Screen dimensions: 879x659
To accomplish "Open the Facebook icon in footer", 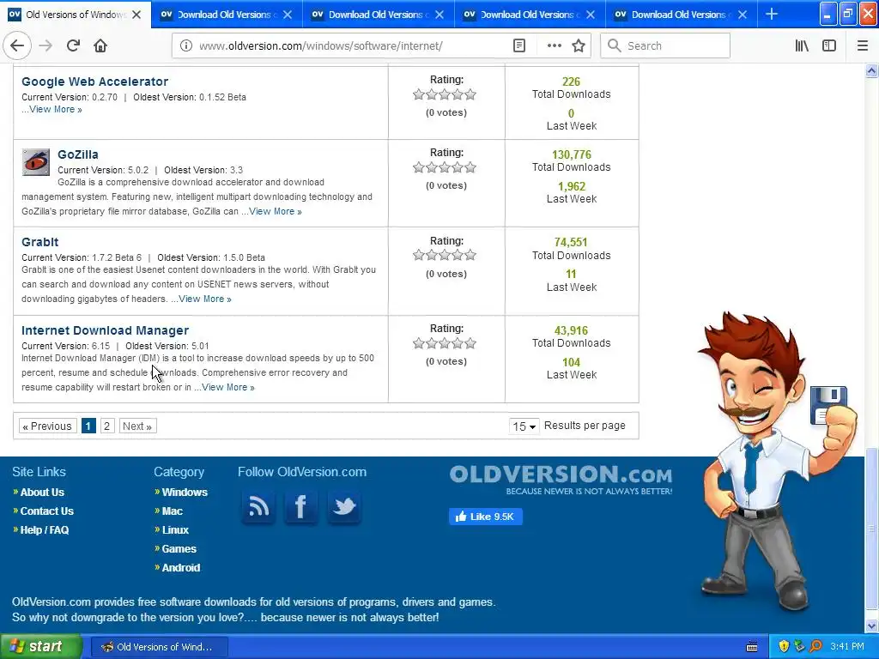I will [x=300, y=506].
